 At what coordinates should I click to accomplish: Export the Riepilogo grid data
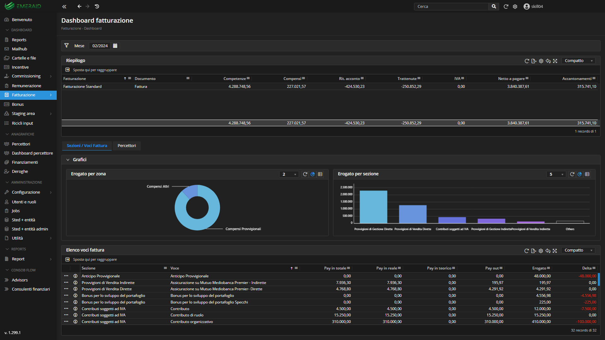click(x=534, y=61)
